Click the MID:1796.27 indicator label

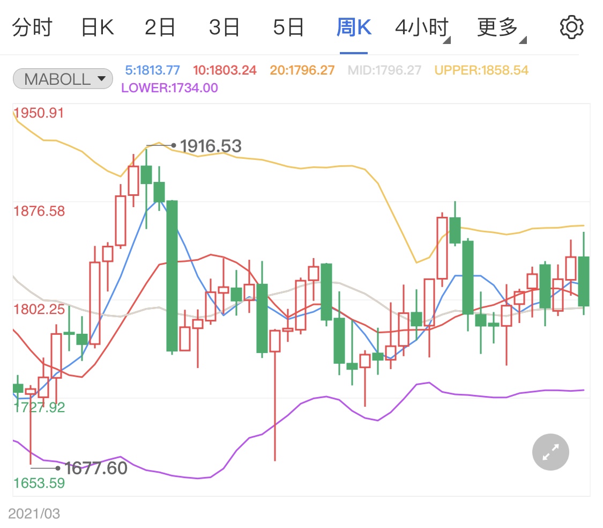pos(384,70)
